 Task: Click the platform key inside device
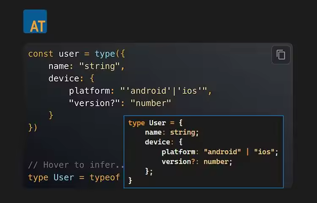click(89, 91)
